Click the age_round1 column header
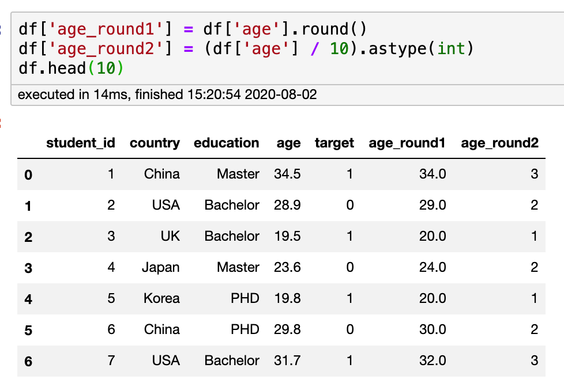 coord(407,143)
